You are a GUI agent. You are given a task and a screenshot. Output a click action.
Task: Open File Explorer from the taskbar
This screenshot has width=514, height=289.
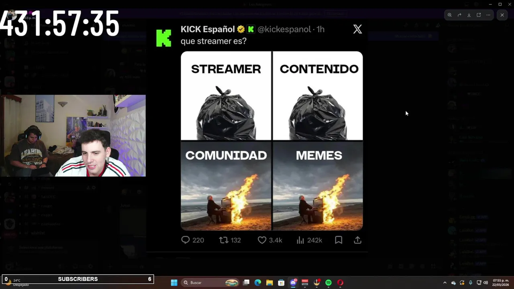(269, 283)
